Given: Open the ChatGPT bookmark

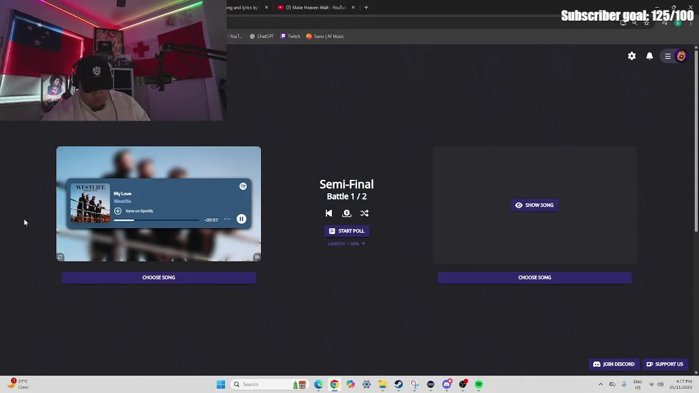Looking at the screenshot, I should pyautogui.click(x=262, y=37).
